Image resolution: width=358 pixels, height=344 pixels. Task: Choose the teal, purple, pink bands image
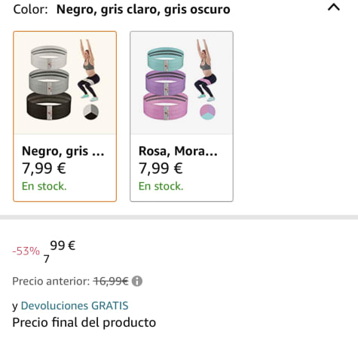click(x=166, y=83)
